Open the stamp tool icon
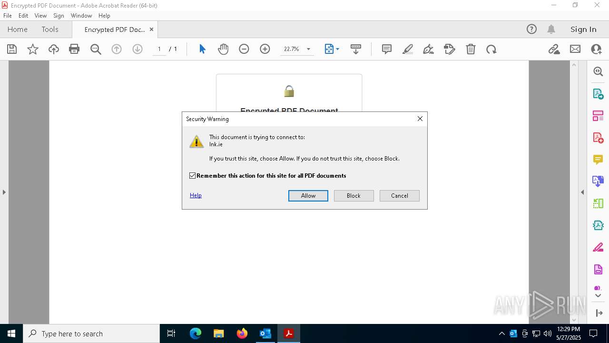Screen dimensions: 609x343 [x=449, y=49]
